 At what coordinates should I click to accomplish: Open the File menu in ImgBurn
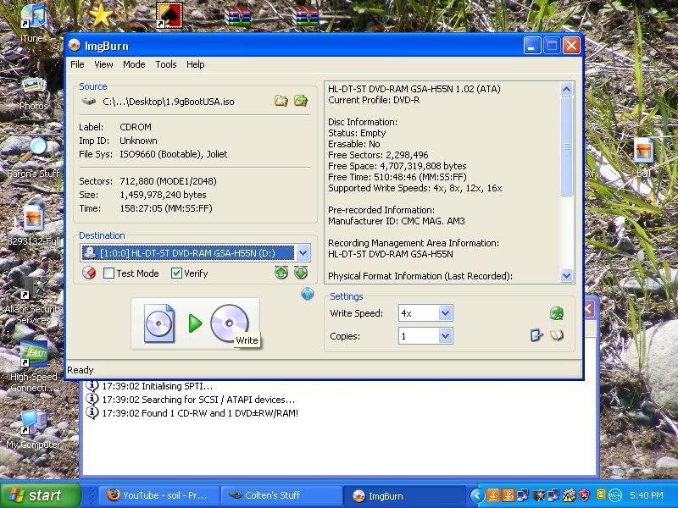[x=77, y=64]
